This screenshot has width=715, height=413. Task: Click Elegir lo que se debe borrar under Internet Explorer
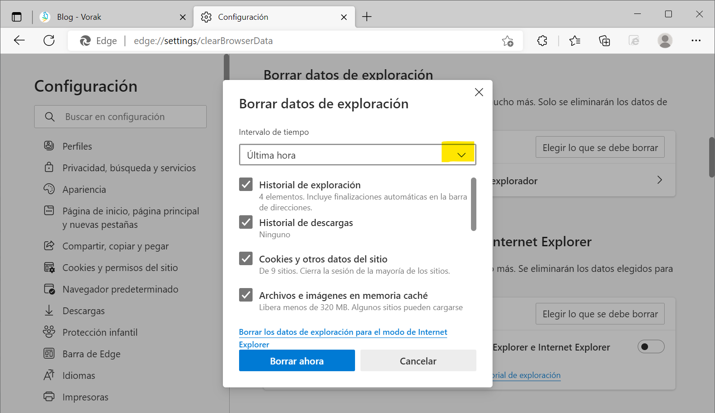(600, 314)
